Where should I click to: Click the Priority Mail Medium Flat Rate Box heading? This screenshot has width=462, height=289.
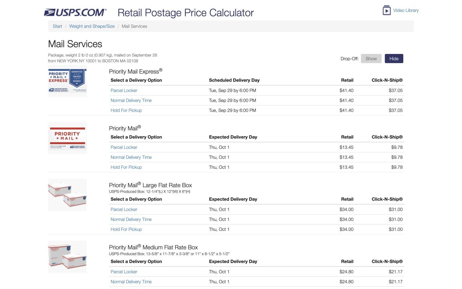tap(153, 247)
